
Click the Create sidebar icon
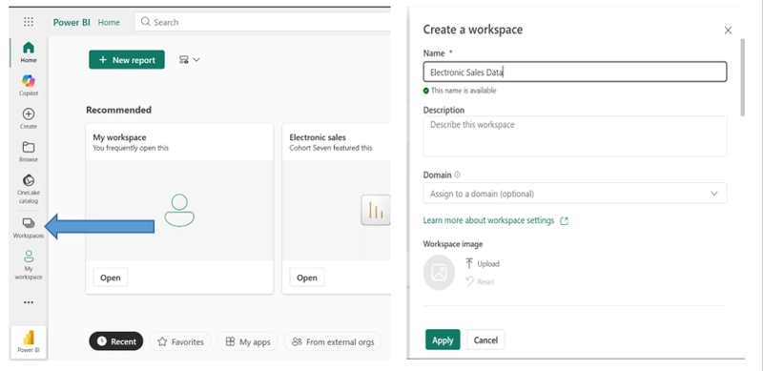coord(29,118)
